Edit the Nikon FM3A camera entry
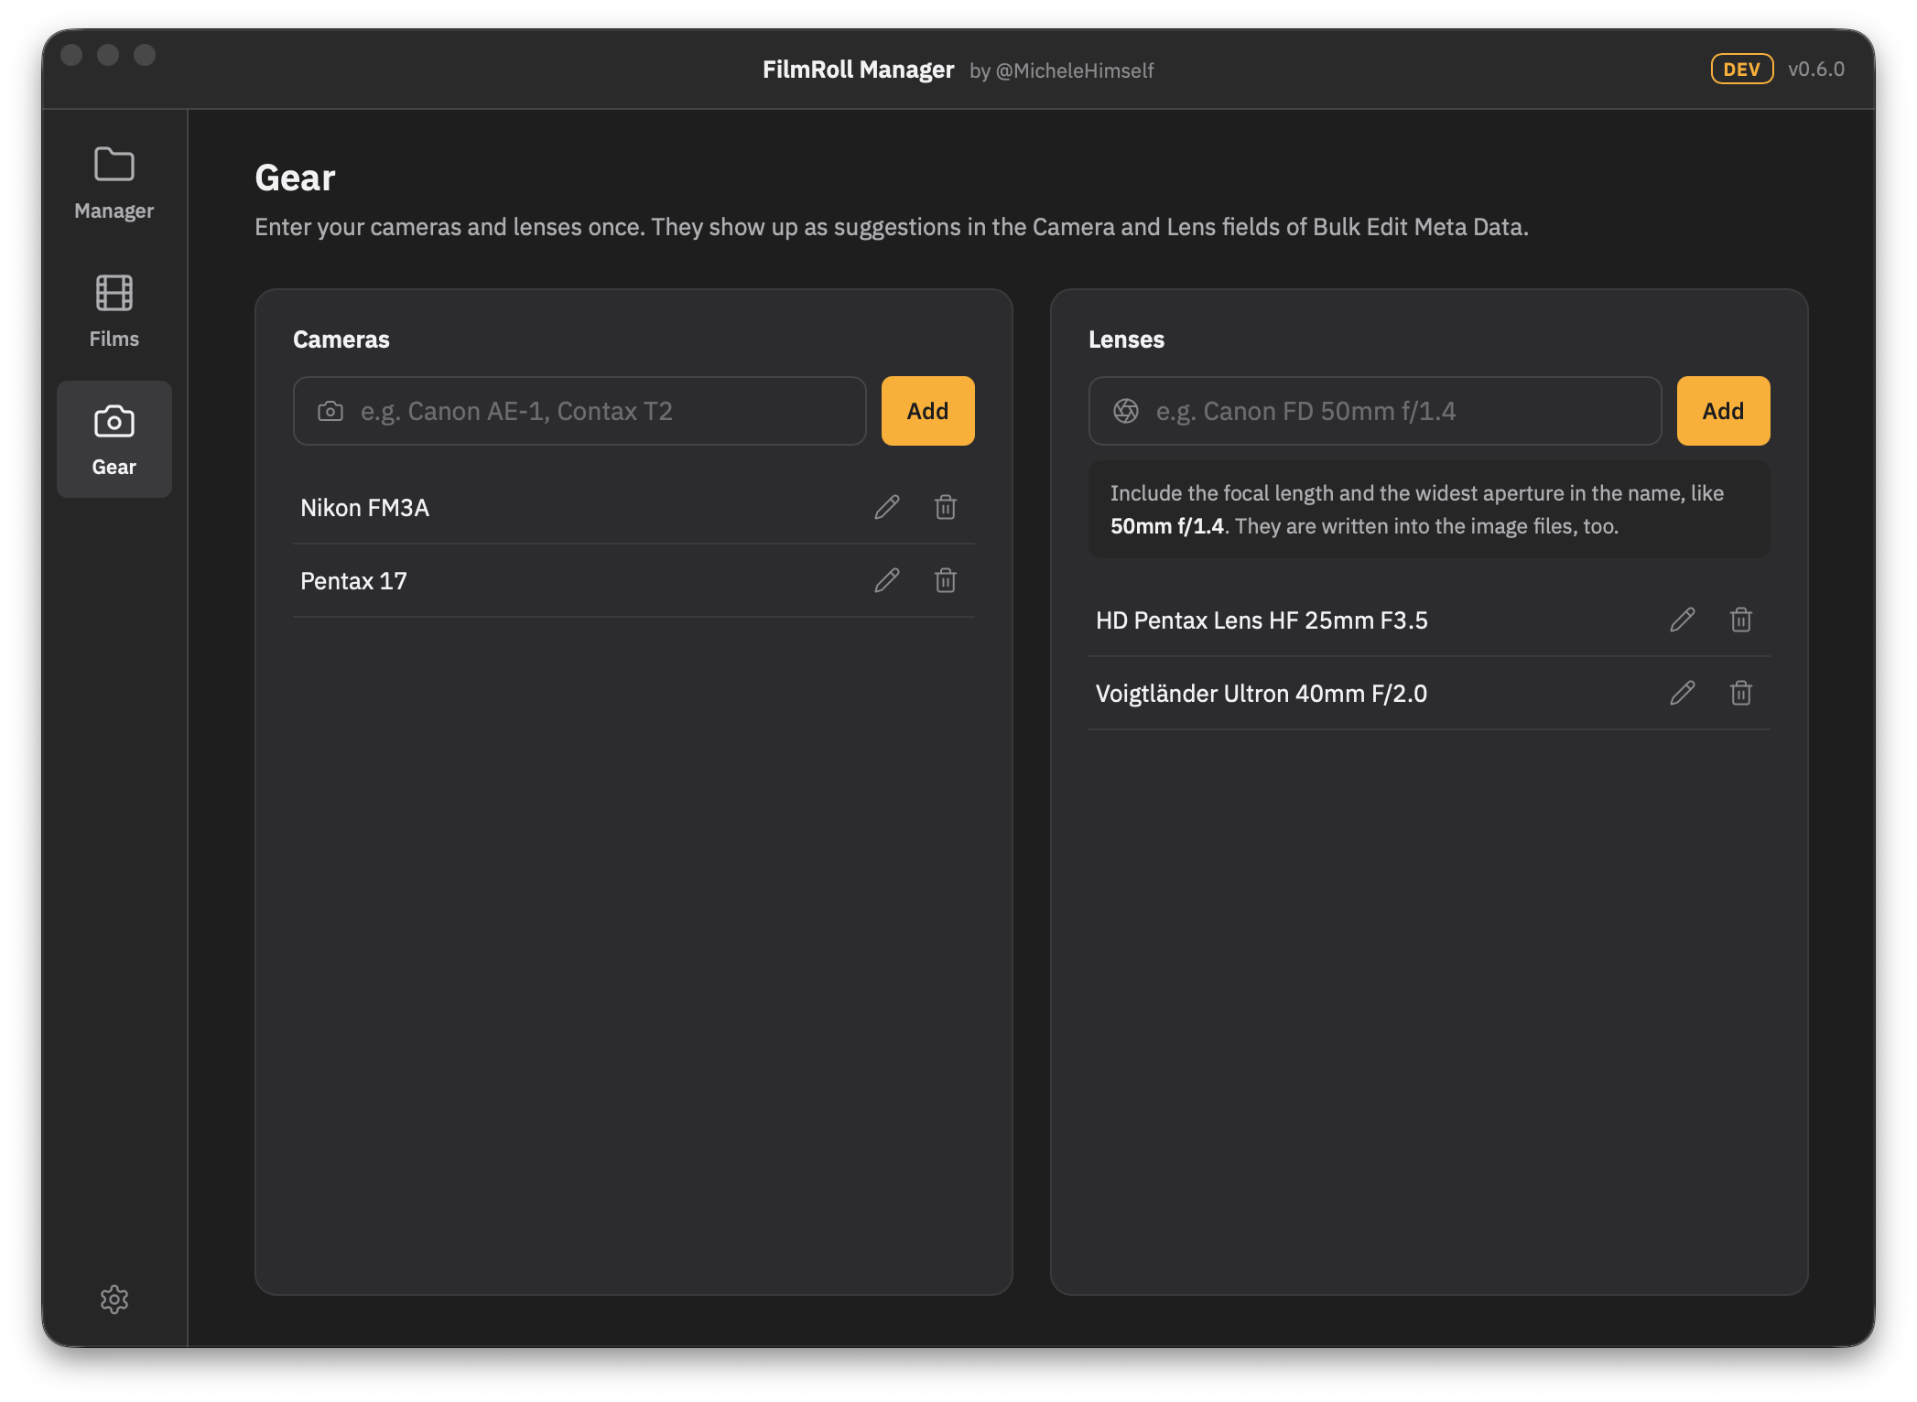 point(887,507)
